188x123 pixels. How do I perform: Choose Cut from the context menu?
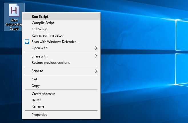(x=35, y=79)
